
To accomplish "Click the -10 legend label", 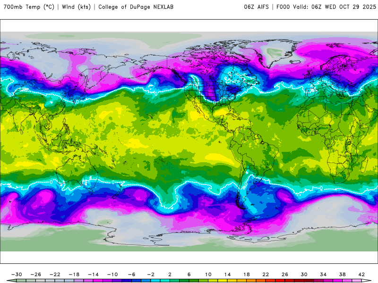I will (112, 275).
